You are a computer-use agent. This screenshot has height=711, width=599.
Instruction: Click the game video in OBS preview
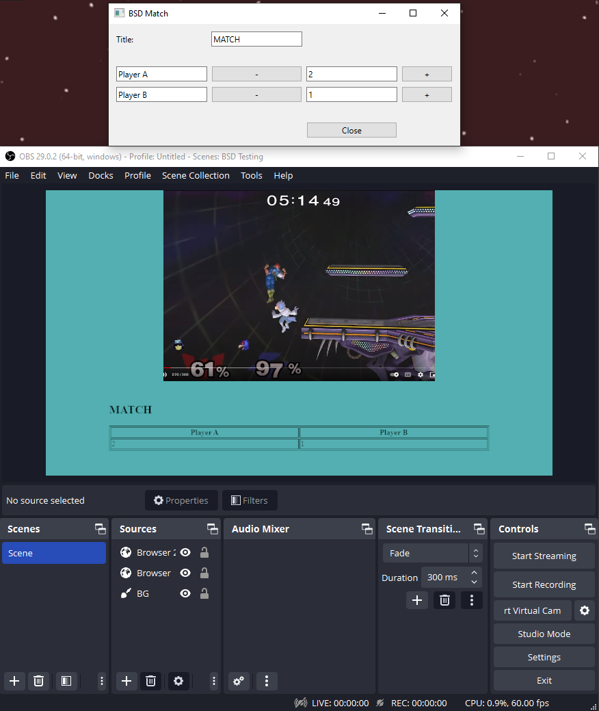coord(299,285)
